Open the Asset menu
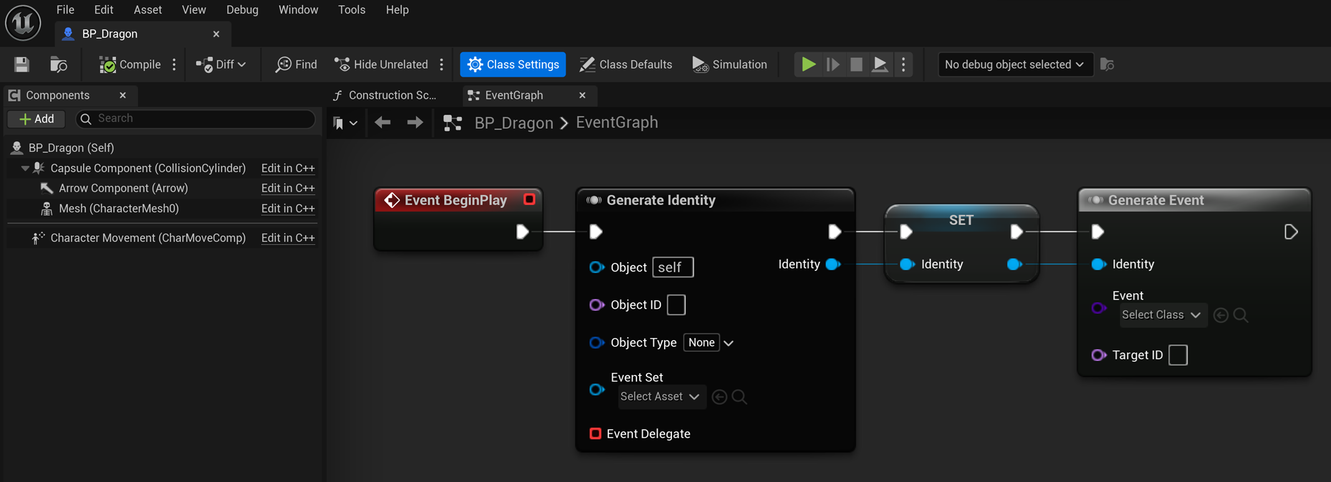 pos(148,10)
